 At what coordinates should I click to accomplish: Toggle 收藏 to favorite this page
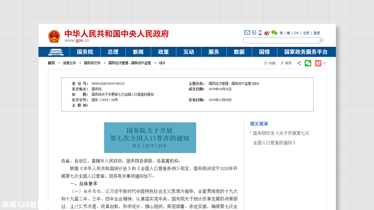click(x=269, y=63)
